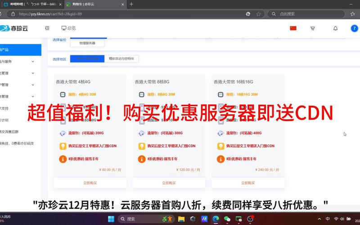Show hidden system tray icons
This screenshot has width=360, height=225.
pos(319,219)
